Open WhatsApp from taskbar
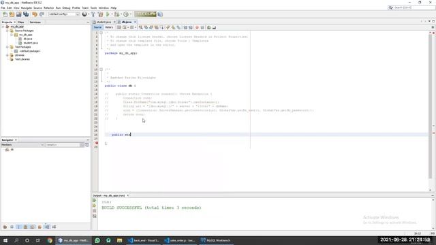 pyautogui.click(x=97, y=240)
